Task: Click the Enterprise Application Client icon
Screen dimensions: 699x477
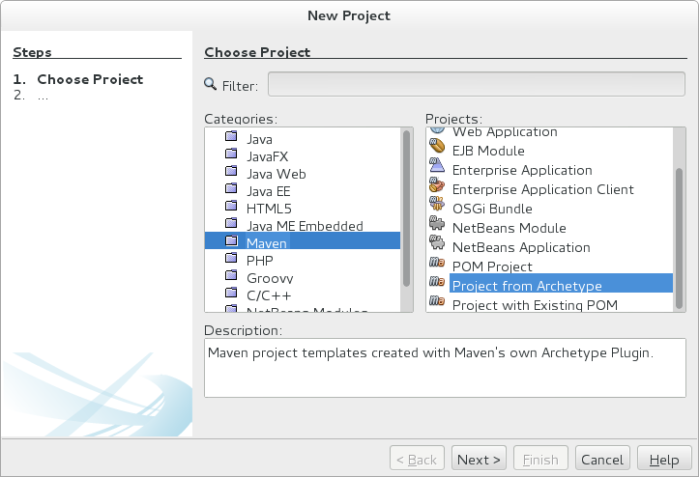Action: [436, 189]
